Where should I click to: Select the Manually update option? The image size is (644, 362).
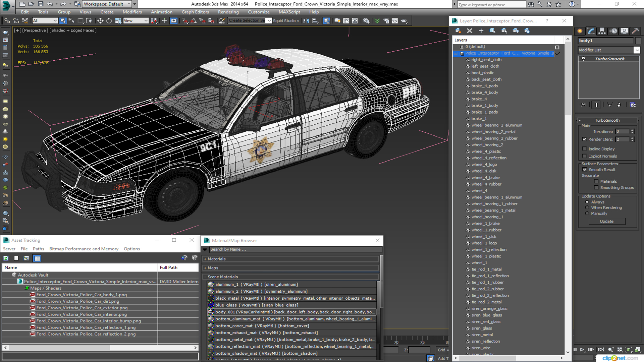(587, 213)
